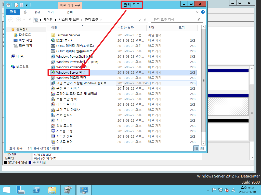This screenshot has width=261, height=195.
Task: Select Windows 메모리 진단 icon
Action: 53,78
